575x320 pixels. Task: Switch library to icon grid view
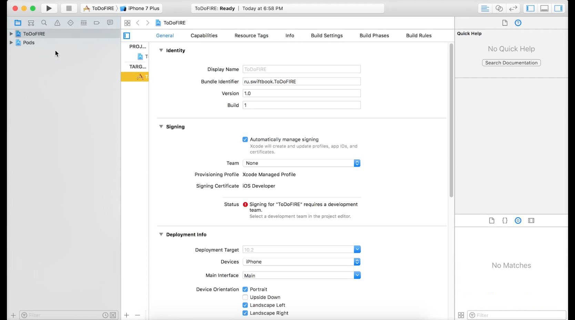(x=461, y=315)
